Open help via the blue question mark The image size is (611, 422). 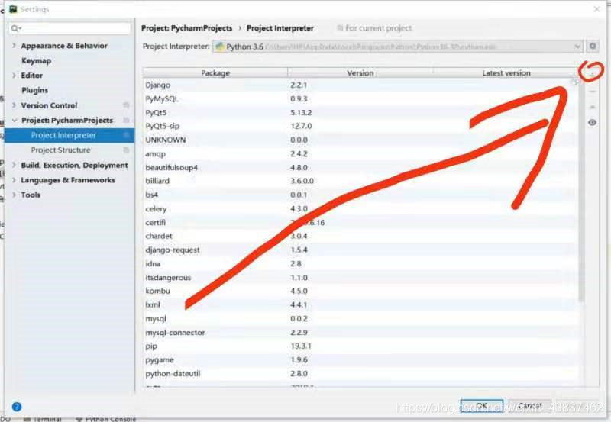(x=17, y=407)
